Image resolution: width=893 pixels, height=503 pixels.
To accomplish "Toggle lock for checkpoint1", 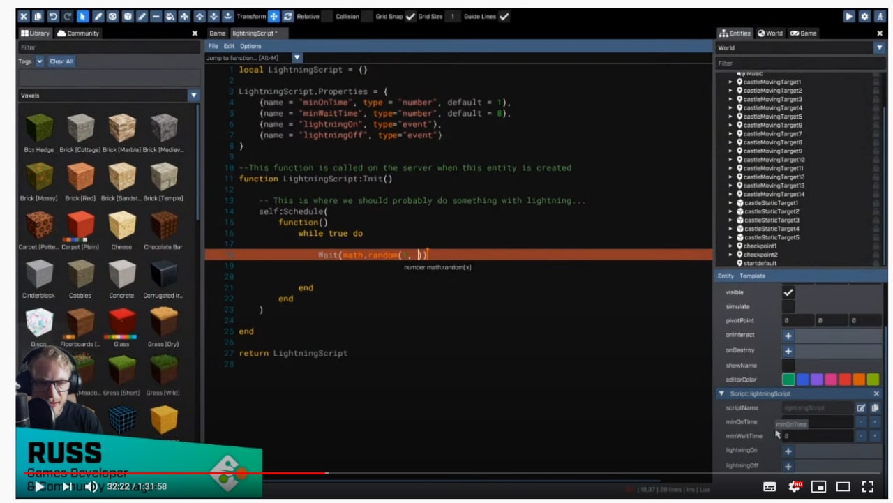I will 876,246.
